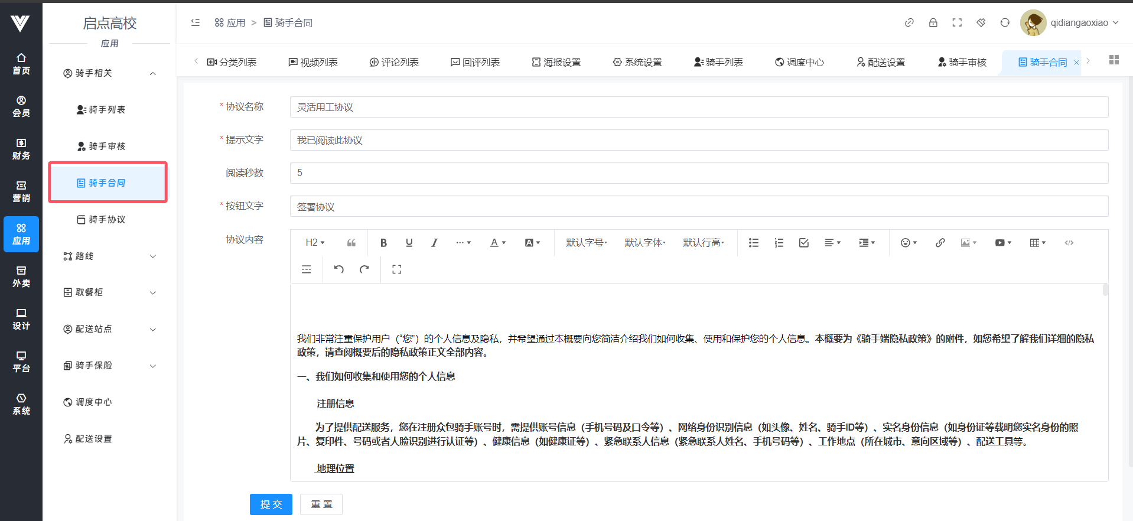Open the H2 heading dropdown
The height and width of the screenshot is (521, 1133).
coord(315,243)
